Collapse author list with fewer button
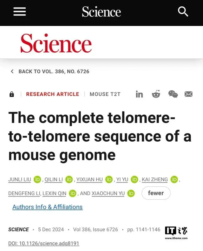This screenshot has width=203, height=251. [156, 193]
